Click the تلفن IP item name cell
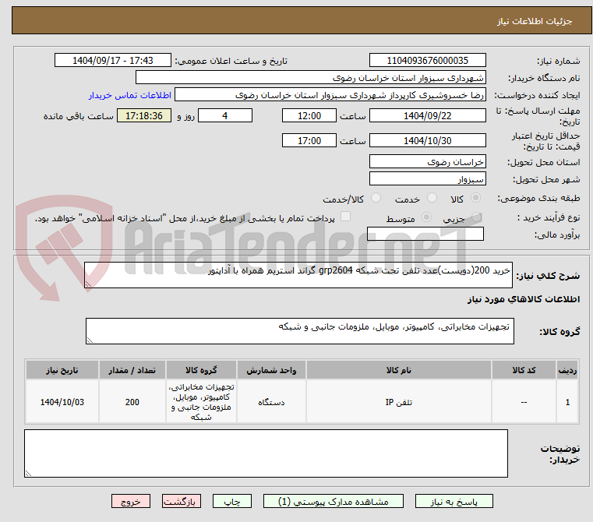This screenshot has height=522, width=593. pyautogui.click(x=399, y=402)
